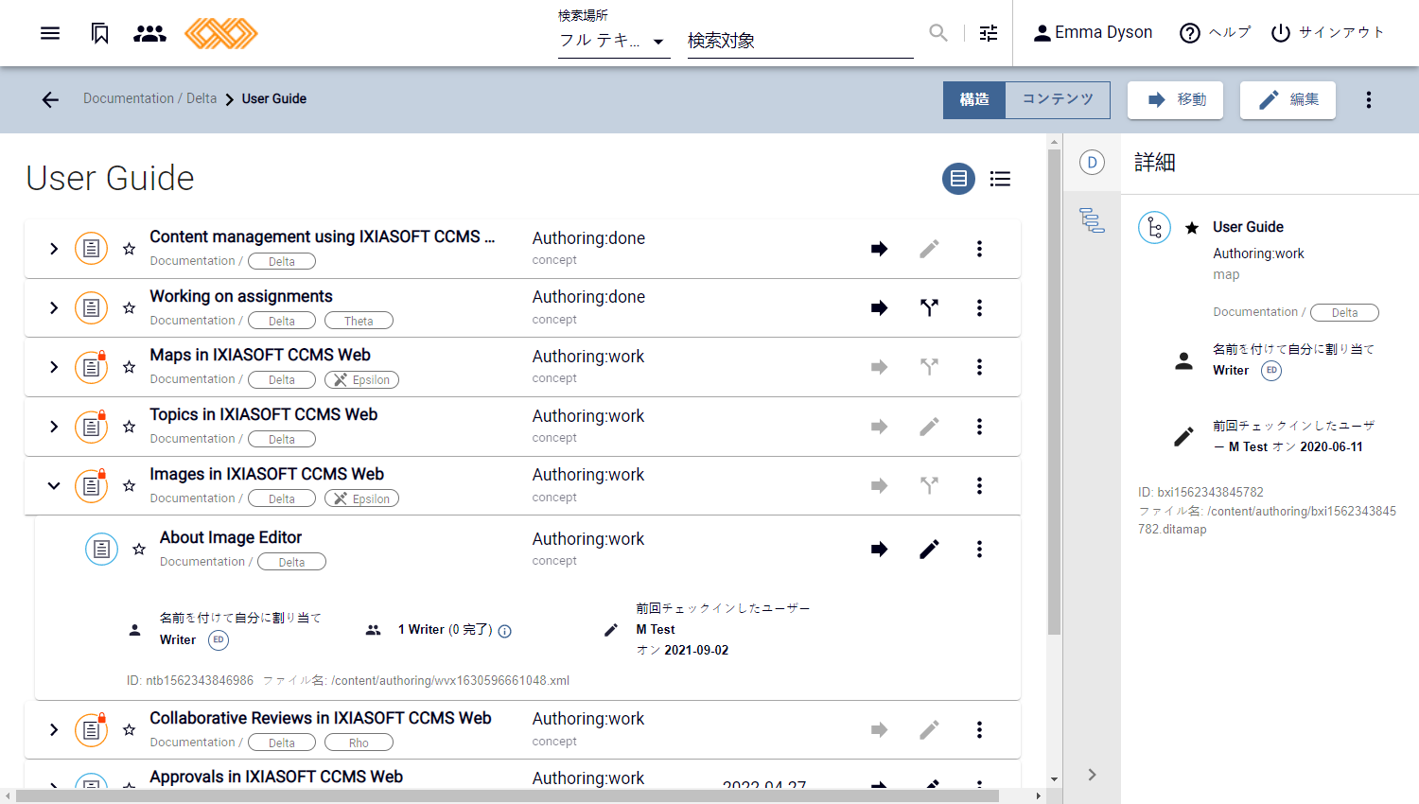The height and width of the screenshot is (804, 1419).
Task: Open more options for About Image Editor
Action: coord(979,550)
